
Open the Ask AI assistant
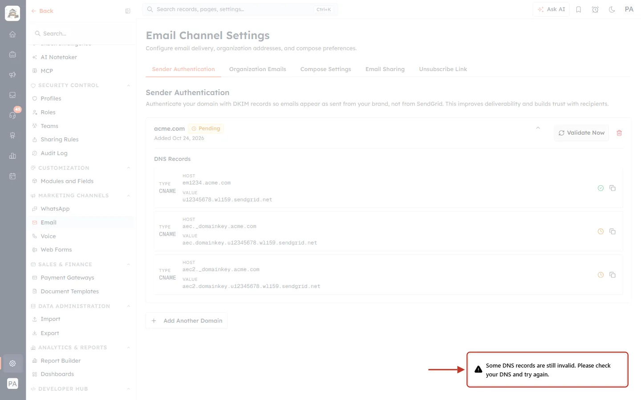click(x=551, y=9)
